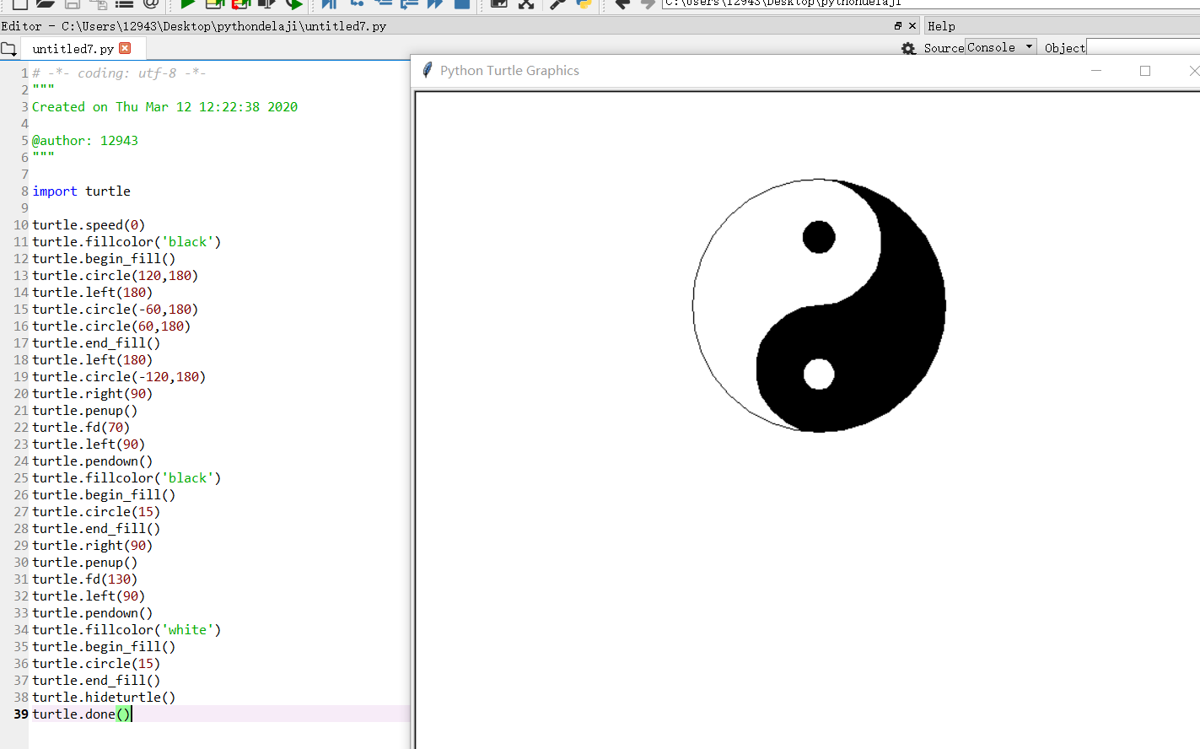Re-run the last script

[293, 4]
